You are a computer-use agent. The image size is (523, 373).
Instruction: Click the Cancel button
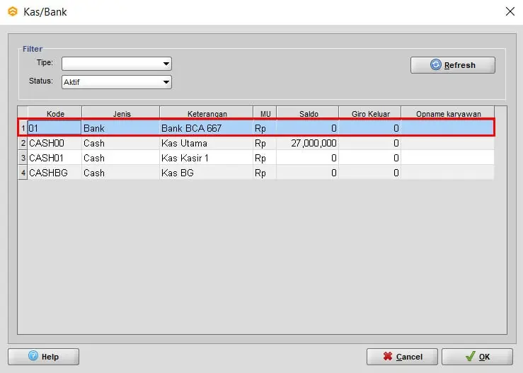pos(402,357)
